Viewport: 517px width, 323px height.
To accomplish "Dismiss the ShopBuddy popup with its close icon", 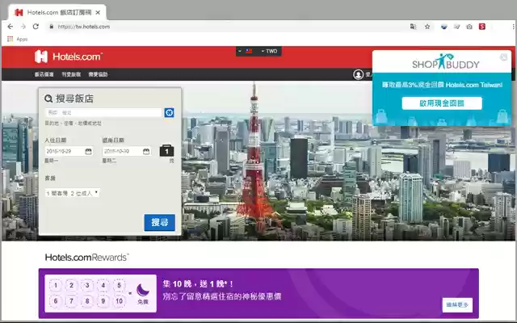I will (x=503, y=57).
